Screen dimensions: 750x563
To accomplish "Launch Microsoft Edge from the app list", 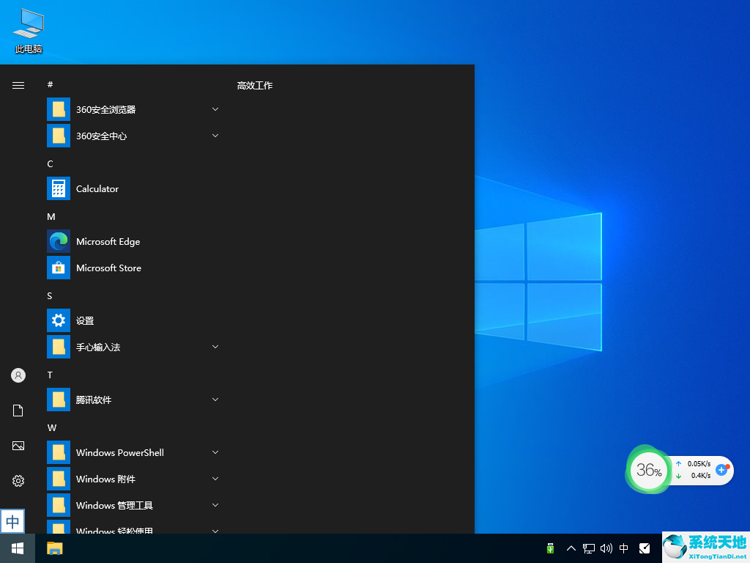I will coord(107,241).
